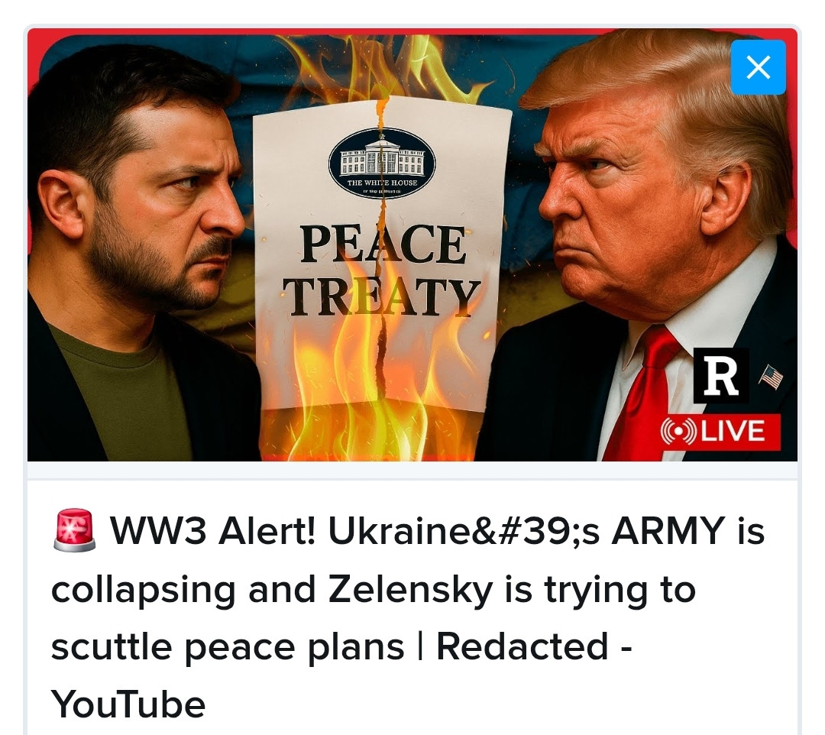Click the red LIVE badge
This screenshot has height=735, width=825.
[720, 432]
